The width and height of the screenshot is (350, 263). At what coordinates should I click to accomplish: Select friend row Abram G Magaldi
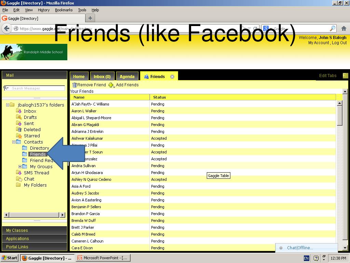pos(203,125)
